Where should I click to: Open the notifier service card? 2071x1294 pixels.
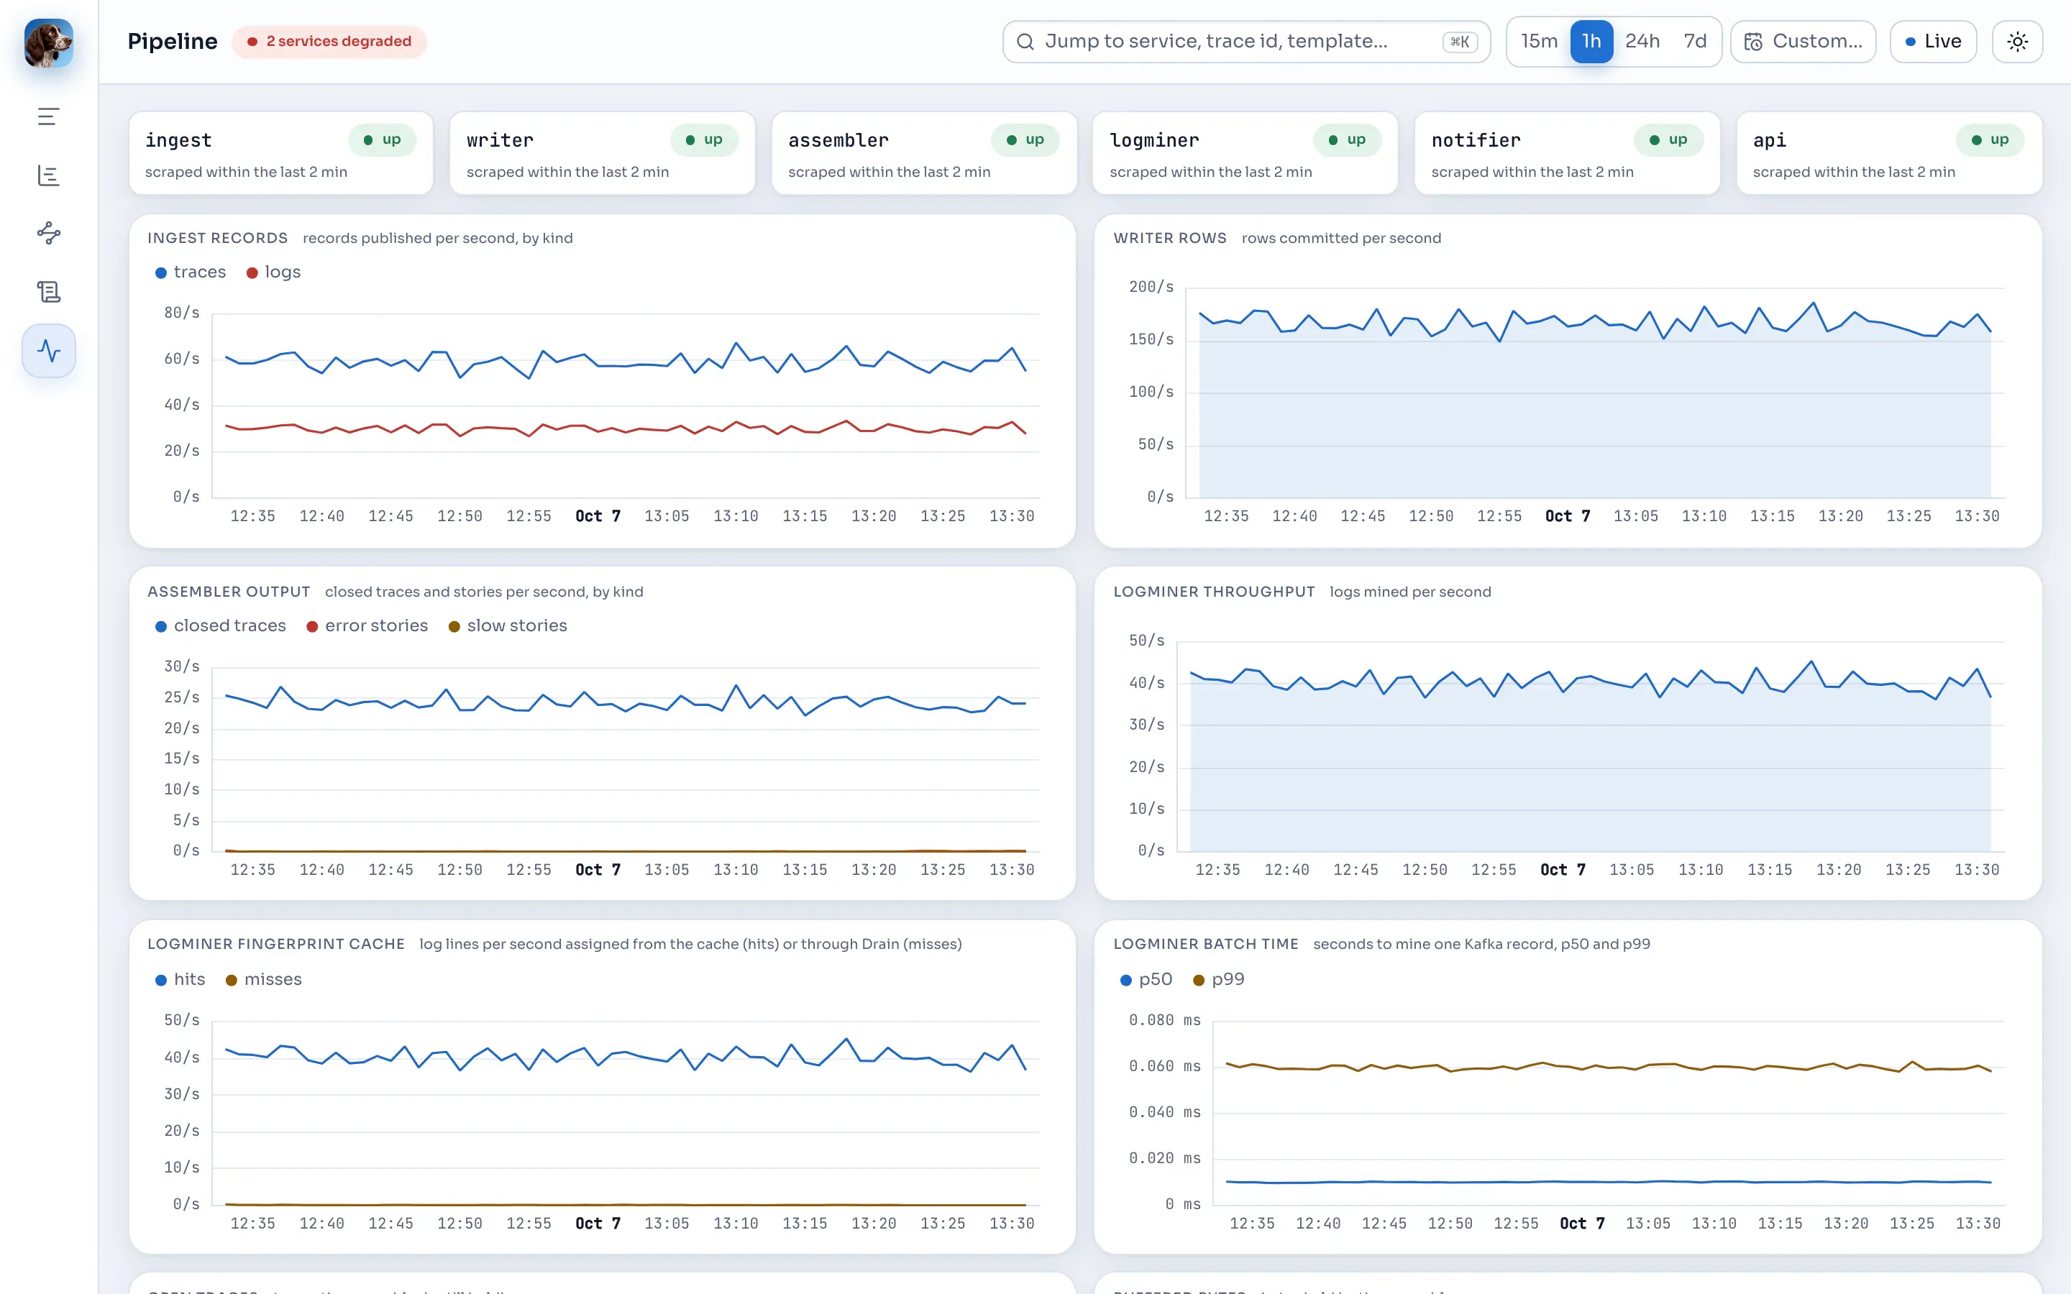pyautogui.click(x=1567, y=154)
